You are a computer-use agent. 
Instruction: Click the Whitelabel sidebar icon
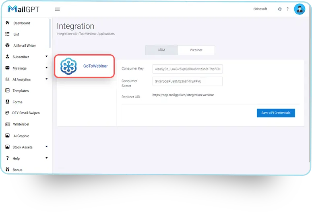7,124
